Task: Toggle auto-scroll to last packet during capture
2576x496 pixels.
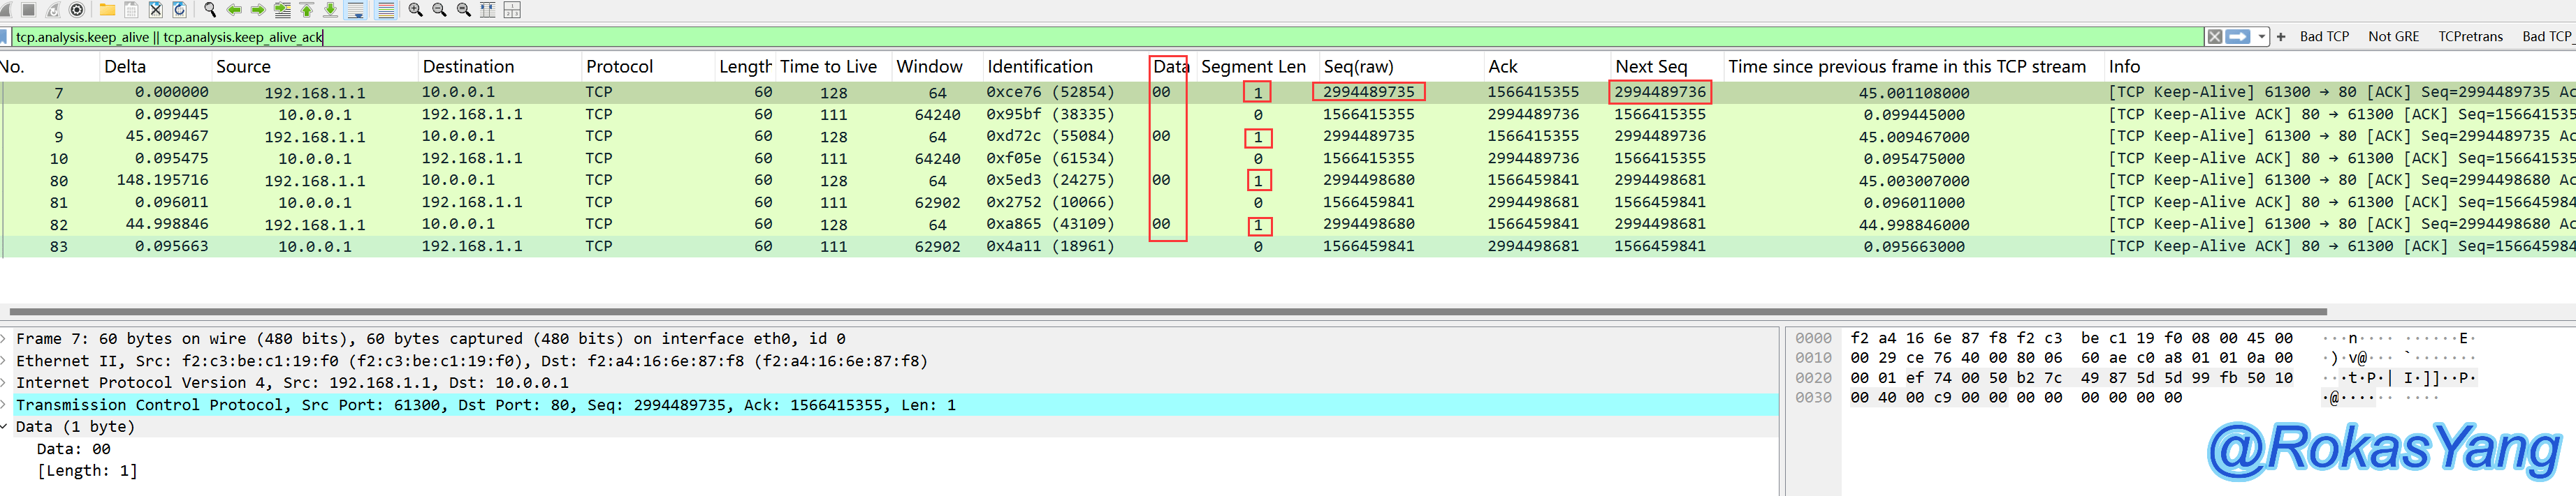Action: coord(356,10)
